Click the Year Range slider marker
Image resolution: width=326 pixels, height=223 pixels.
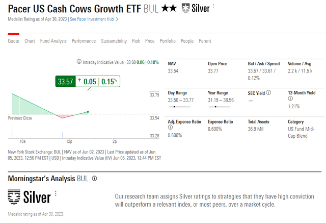point(215,107)
